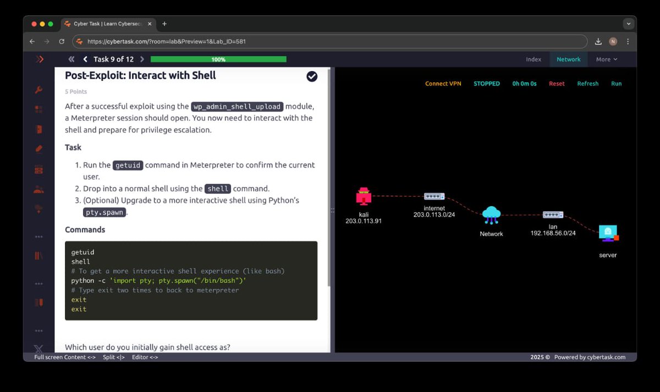The image size is (660, 392).
Task: Click the kali machine node icon
Action: (363, 196)
